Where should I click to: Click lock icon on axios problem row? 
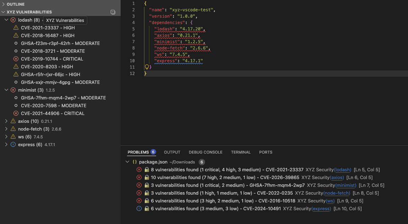(x=147, y=178)
